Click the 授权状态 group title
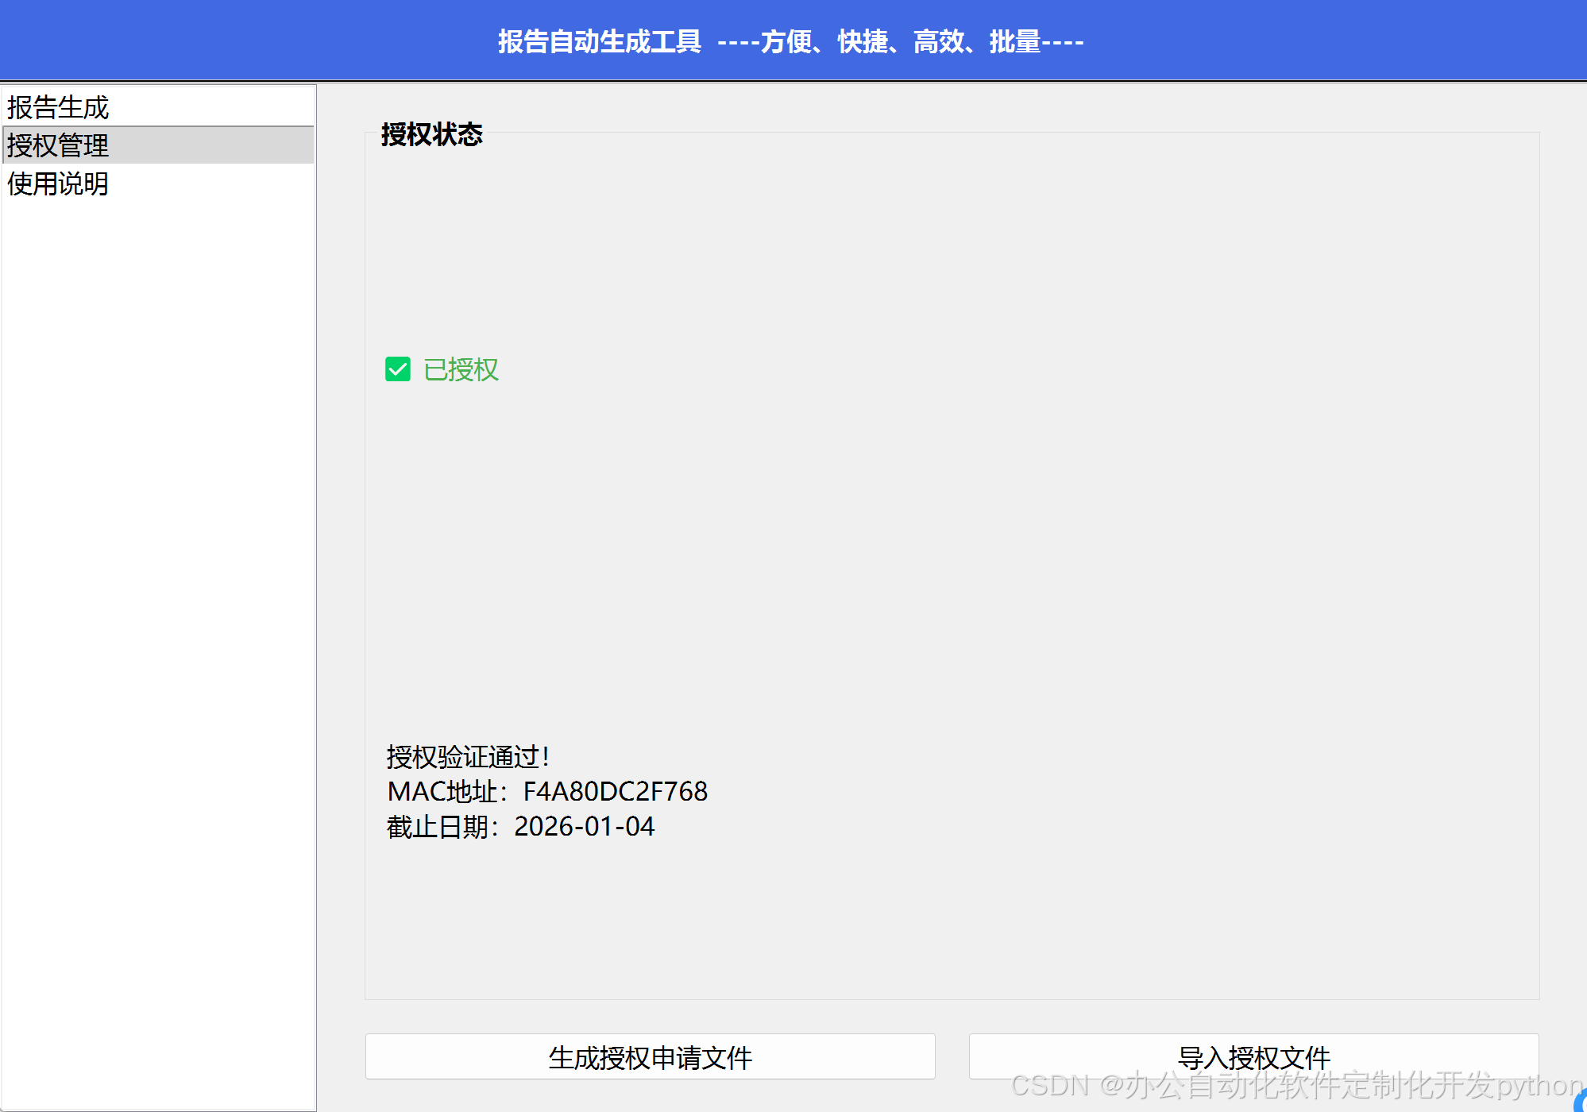The image size is (1587, 1112). pos(431,134)
